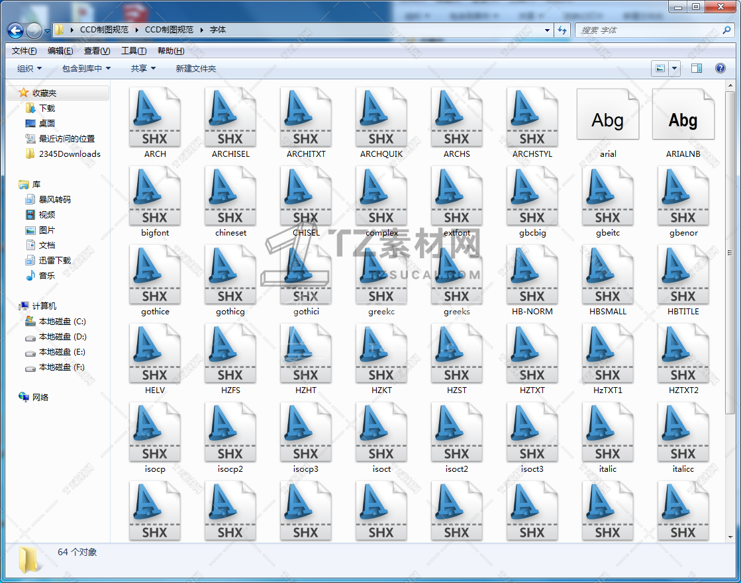Open 本地磁盘 (C:)

click(x=62, y=322)
